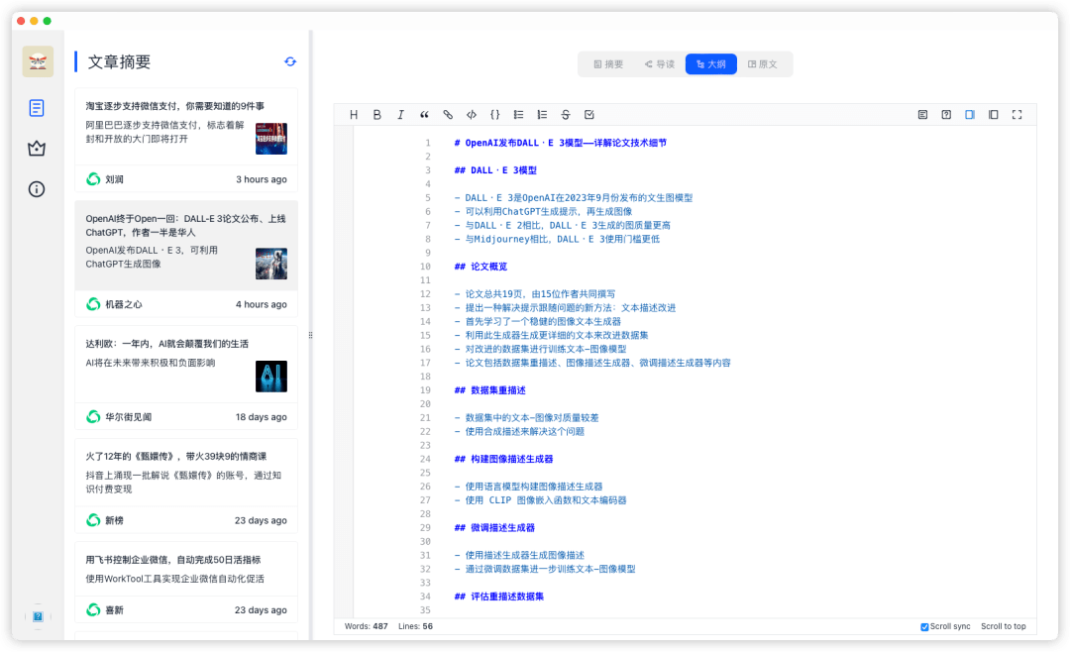Open the info icon in sidebar
Image resolution: width=1070 pixels, height=652 pixels.
[x=37, y=189]
